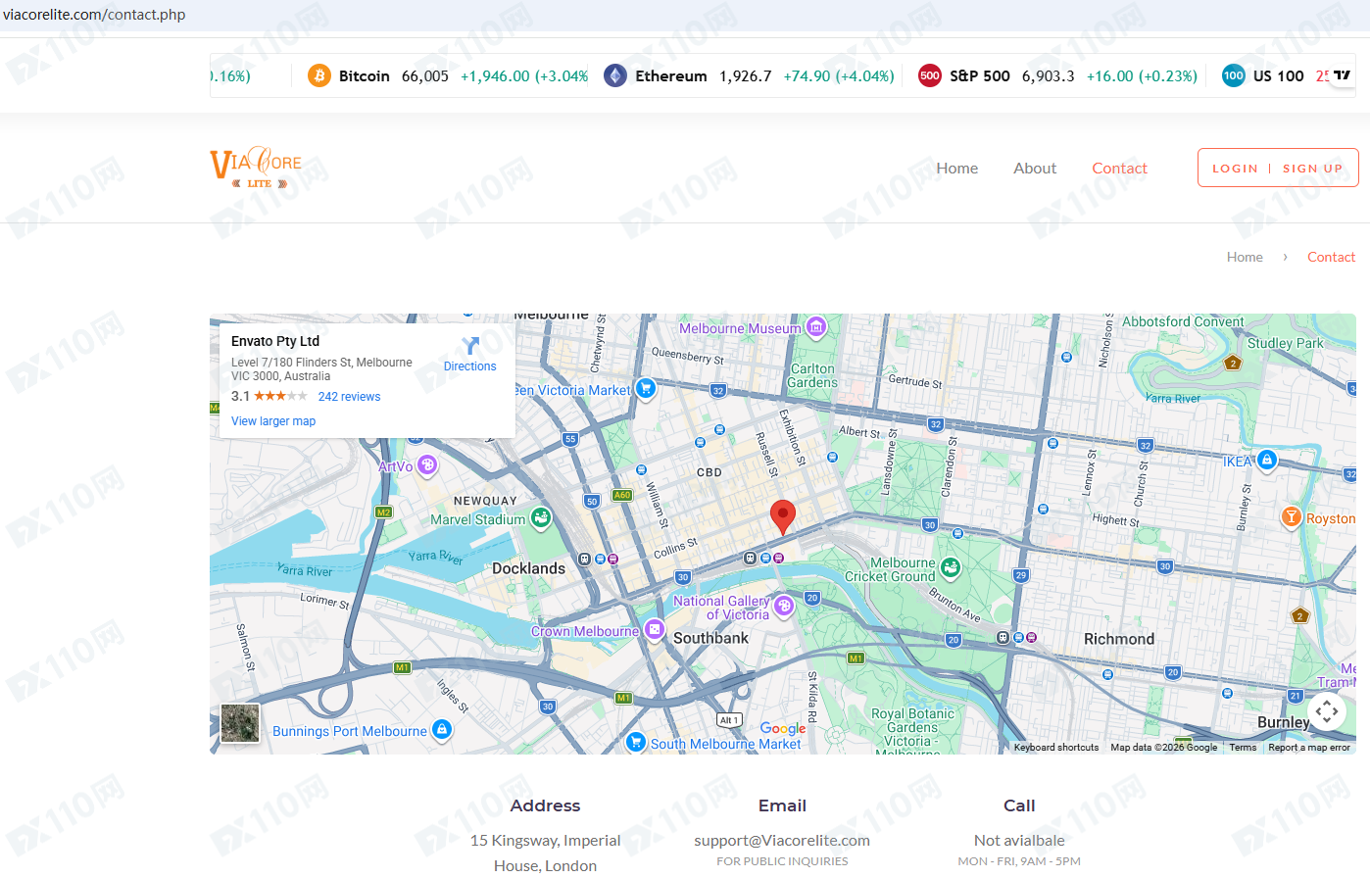The image size is (1370, 878).
Task: Click the Bitcoin ticker icon
Action: pos(319,75)
